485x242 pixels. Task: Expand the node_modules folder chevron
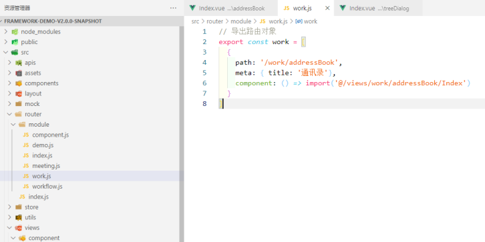tap(5, 31)
